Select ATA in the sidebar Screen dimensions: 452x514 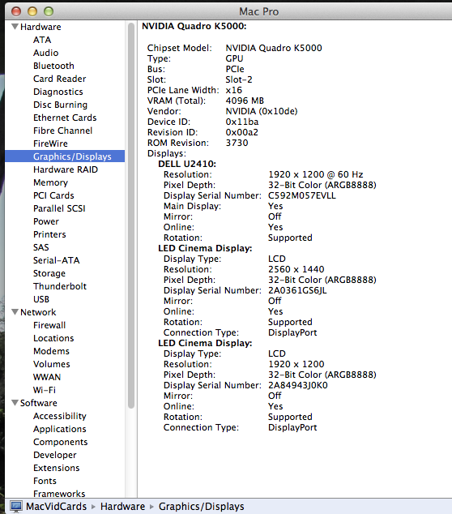(x=42, y=40)
